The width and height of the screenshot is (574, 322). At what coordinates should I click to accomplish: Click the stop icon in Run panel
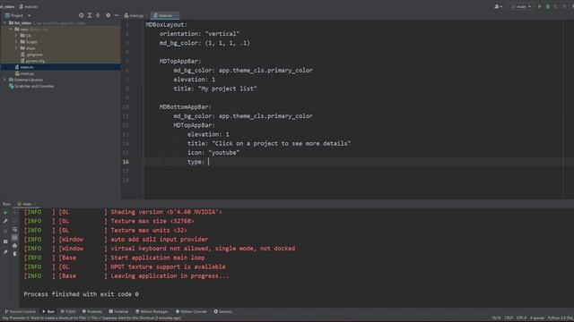pos(5,231)
